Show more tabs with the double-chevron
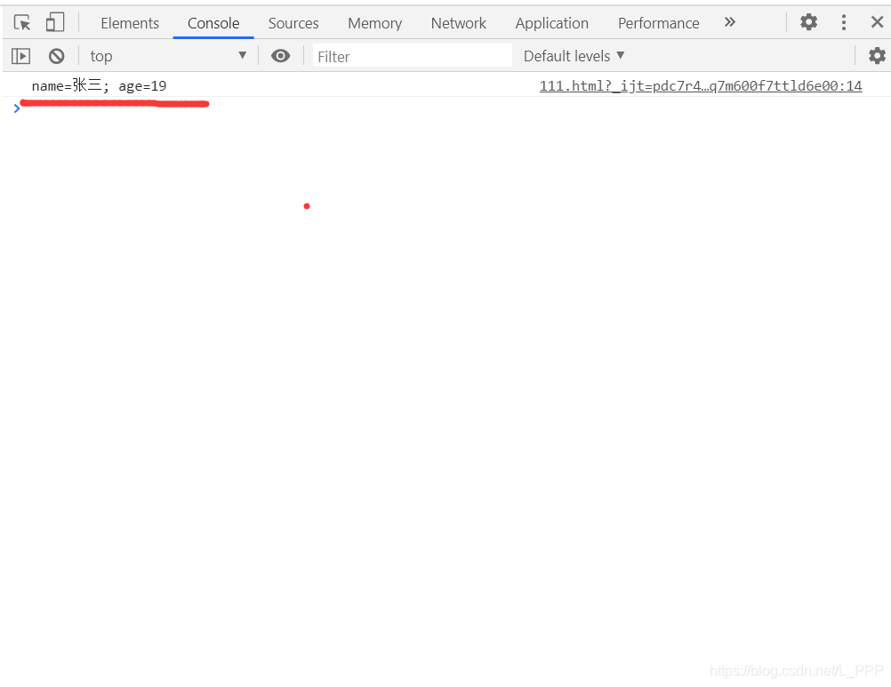The width and height of the screenshot is (891, 687). pos(730,22)
